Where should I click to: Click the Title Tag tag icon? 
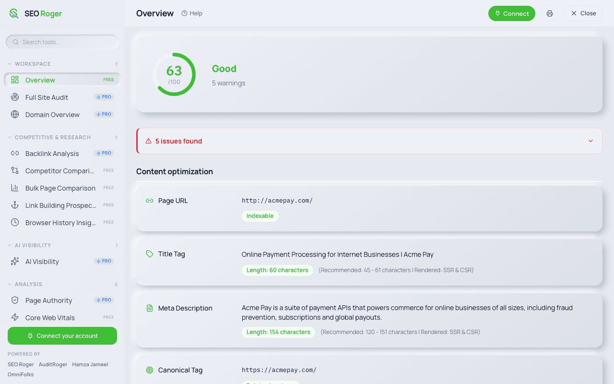click(x=150, y=254)
